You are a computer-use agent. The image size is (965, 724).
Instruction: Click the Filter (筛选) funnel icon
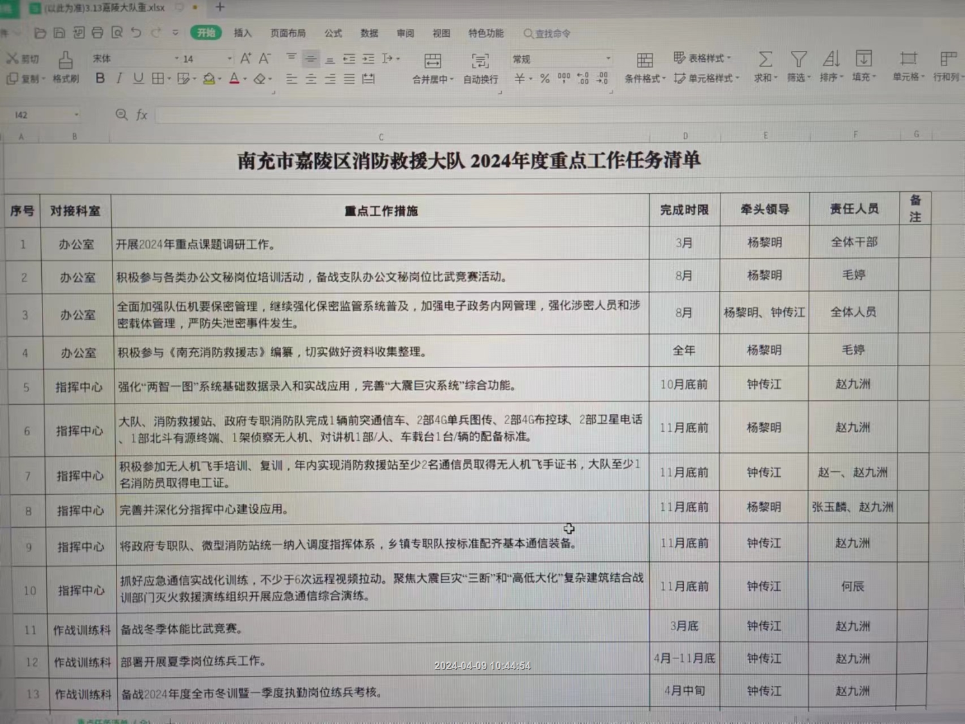click(798, 60)
